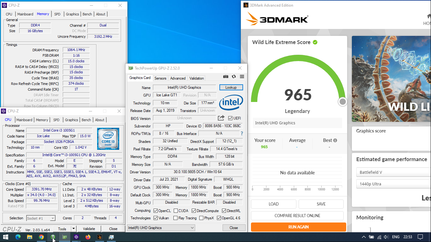The width and height of the screenshot is (431, 242).
Task: Click the GPU-Z refresh icon
Action: coord(234,76)
